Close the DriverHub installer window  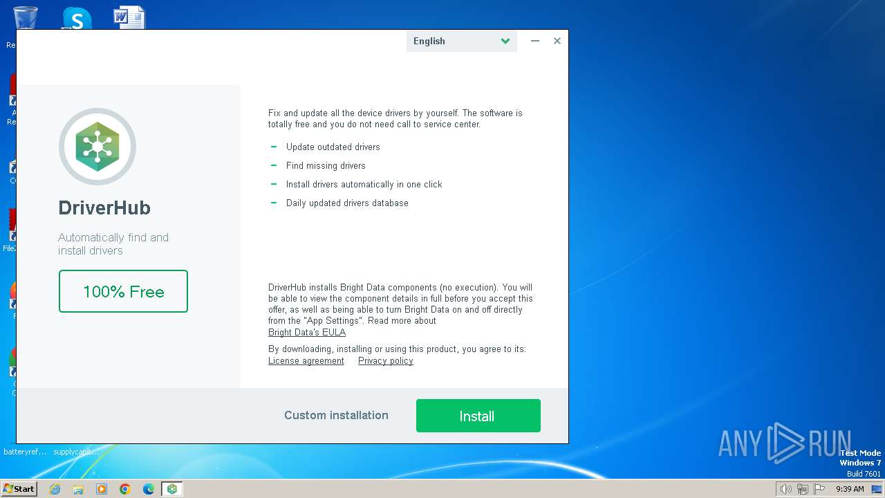[557, 41]
